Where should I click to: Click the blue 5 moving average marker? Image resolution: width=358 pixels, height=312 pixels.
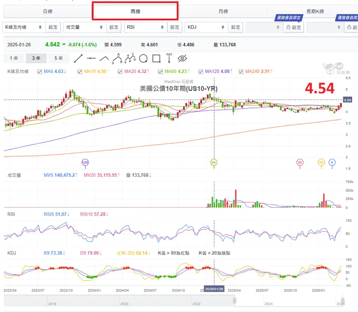point(332,163)
